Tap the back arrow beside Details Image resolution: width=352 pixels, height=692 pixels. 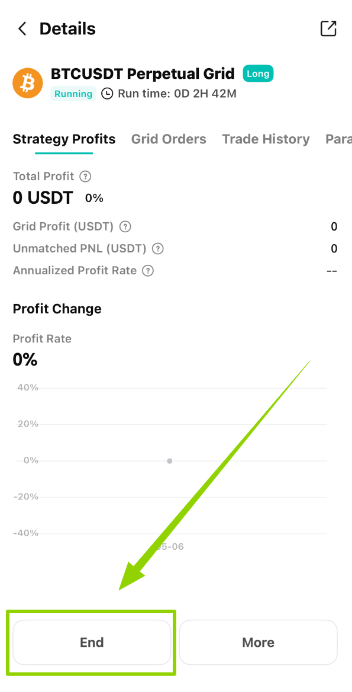point(21,29)
